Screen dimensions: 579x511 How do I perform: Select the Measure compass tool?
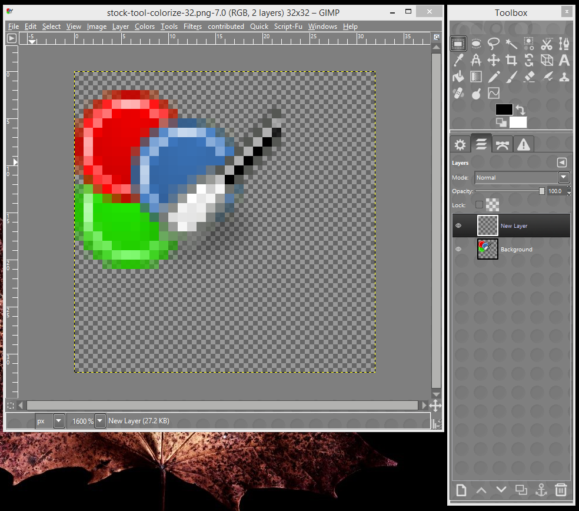(476, 60)
